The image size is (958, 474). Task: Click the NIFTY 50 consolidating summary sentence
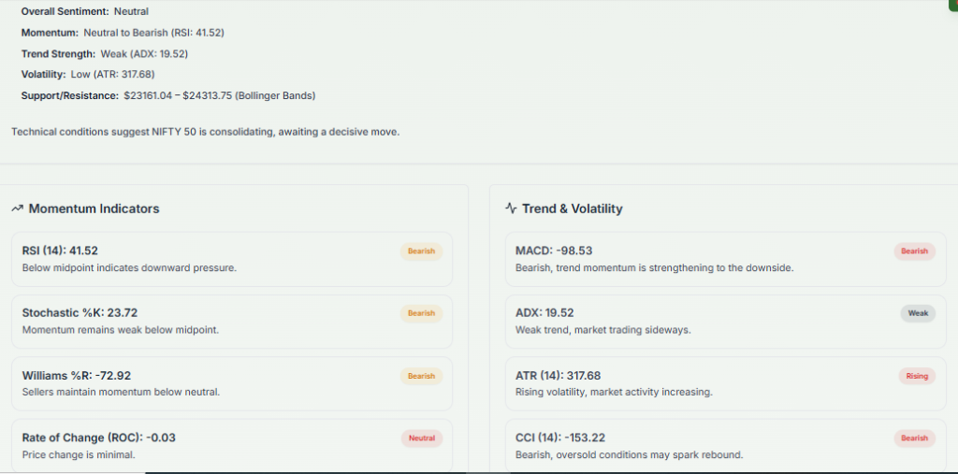pos(205,132)
